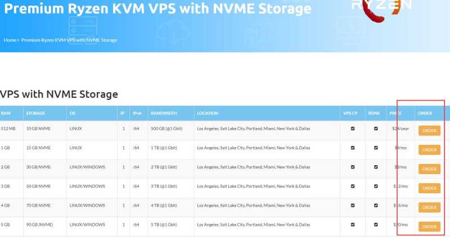Toggle RDNS checkbox for 1 GB plan

(x=376, y=148)
